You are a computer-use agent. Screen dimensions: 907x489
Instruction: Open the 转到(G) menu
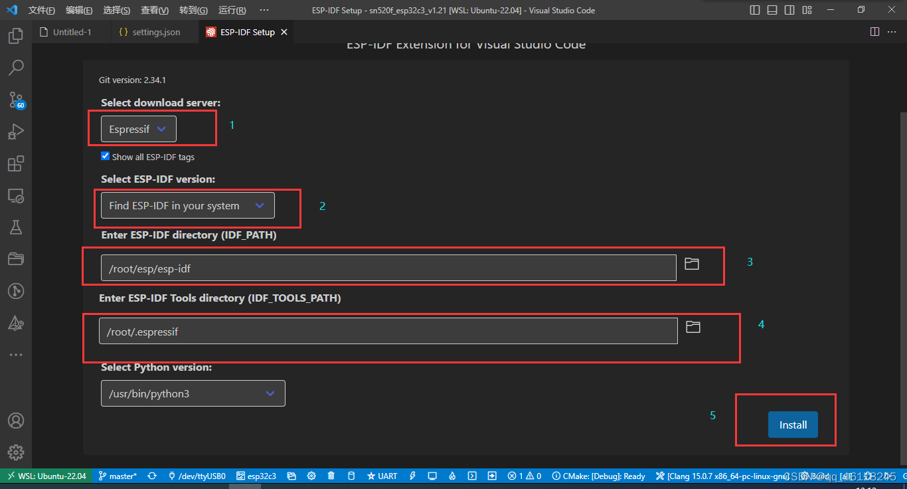(x=193, y=10)
